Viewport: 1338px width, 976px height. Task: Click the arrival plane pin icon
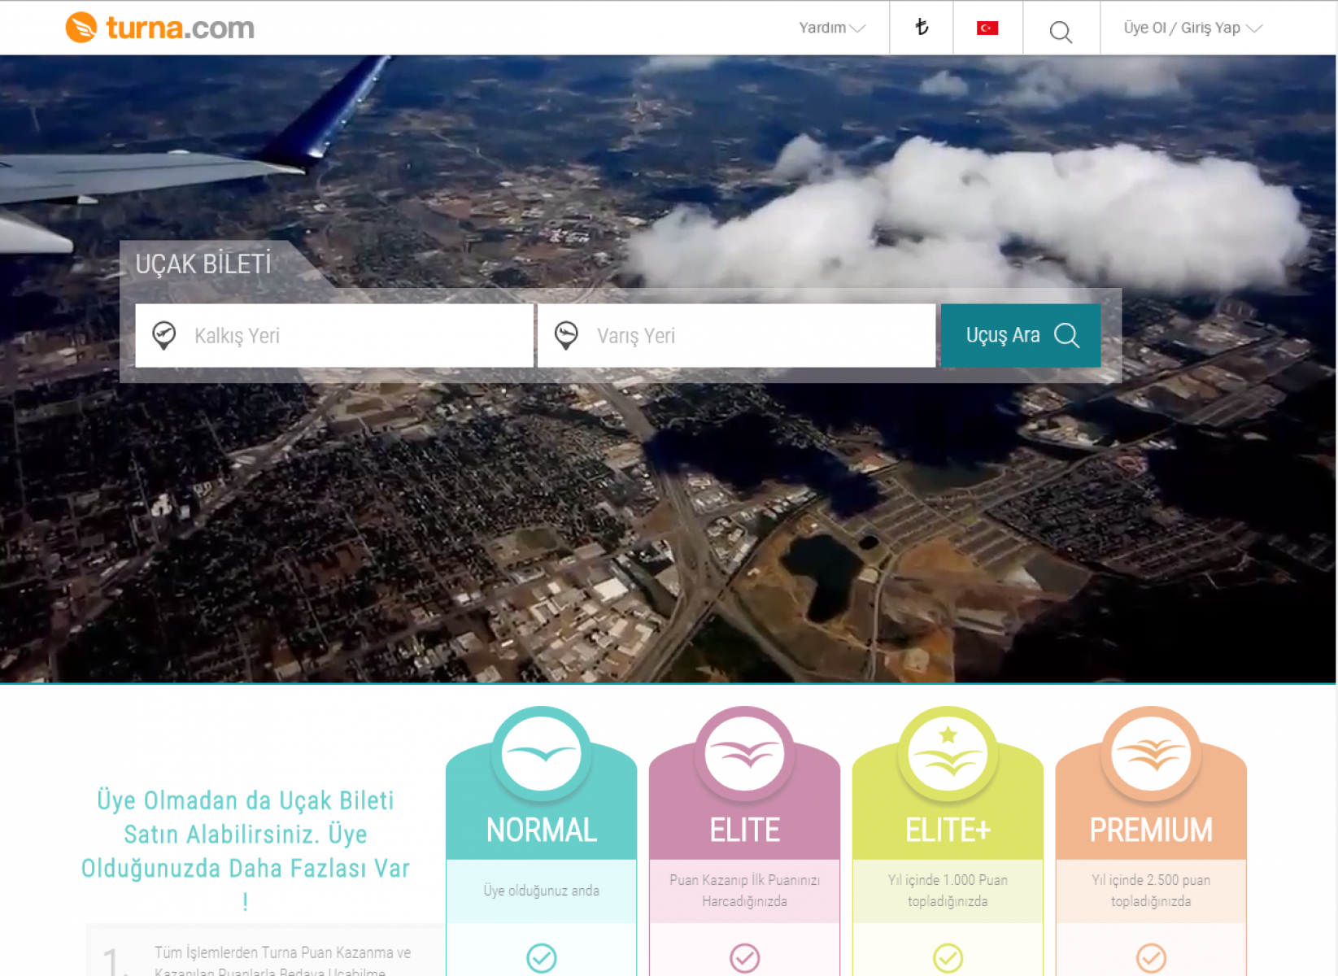pyautogui.click(x=566, y=335)
